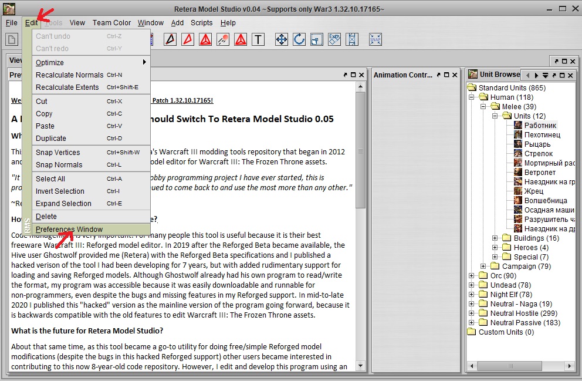
Task: Toggle the Snap toolbar icon
Action: (x=375, y=39)
